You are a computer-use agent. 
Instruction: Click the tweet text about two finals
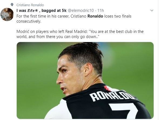[74, 19]
